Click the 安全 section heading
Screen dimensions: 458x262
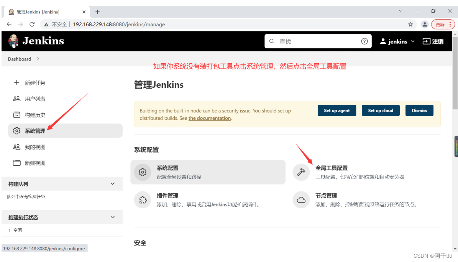point(140,243)
